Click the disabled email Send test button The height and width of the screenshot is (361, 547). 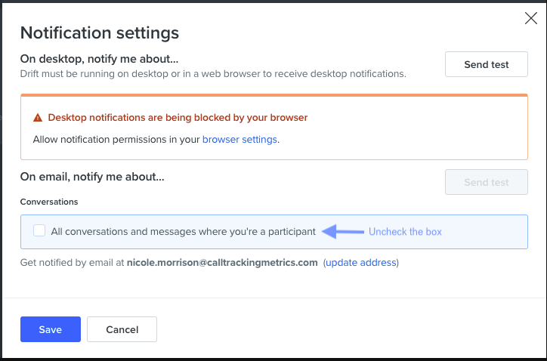pos(486,182)
